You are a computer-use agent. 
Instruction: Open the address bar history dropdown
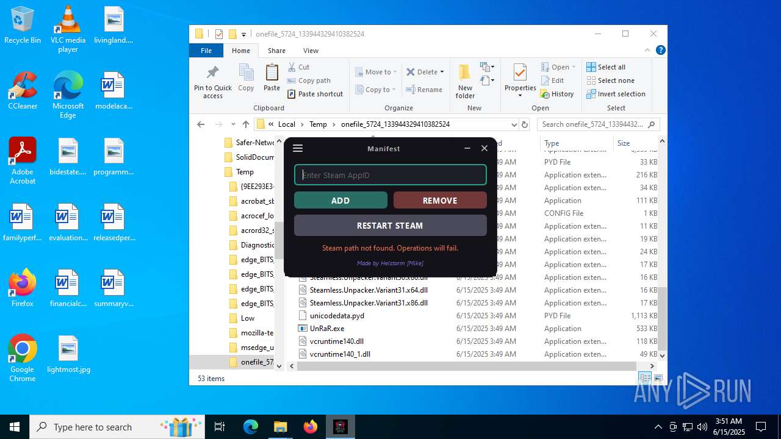click(514, 124)
